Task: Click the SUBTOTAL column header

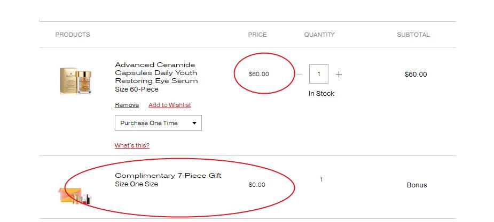Action: tap(413, 35)
